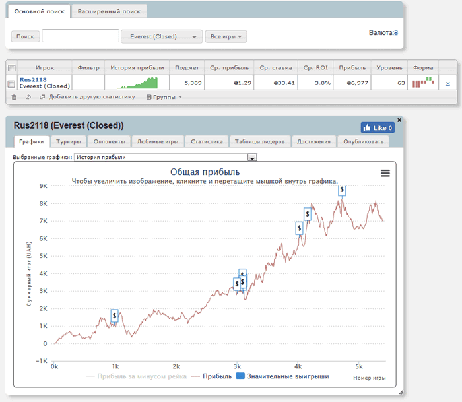Click the Форма bar chart icon
The height and width of the screenshot is (402, 462).
point(422,83)
